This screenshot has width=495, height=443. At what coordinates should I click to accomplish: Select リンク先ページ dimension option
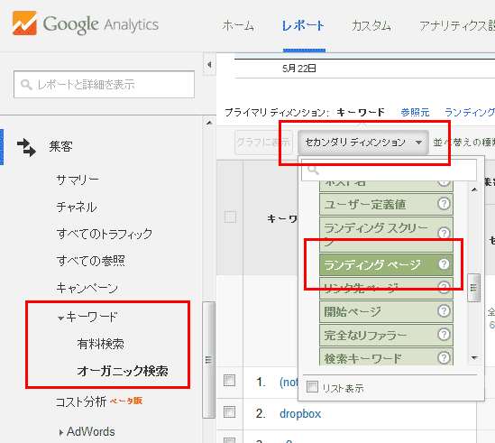386,288
